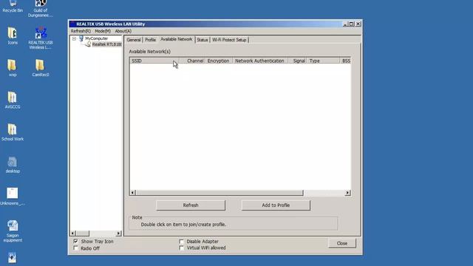Viewport: 473px width, 266px height.
Task: Minimize the REALTEK utility window
Action: click(345, 24)
